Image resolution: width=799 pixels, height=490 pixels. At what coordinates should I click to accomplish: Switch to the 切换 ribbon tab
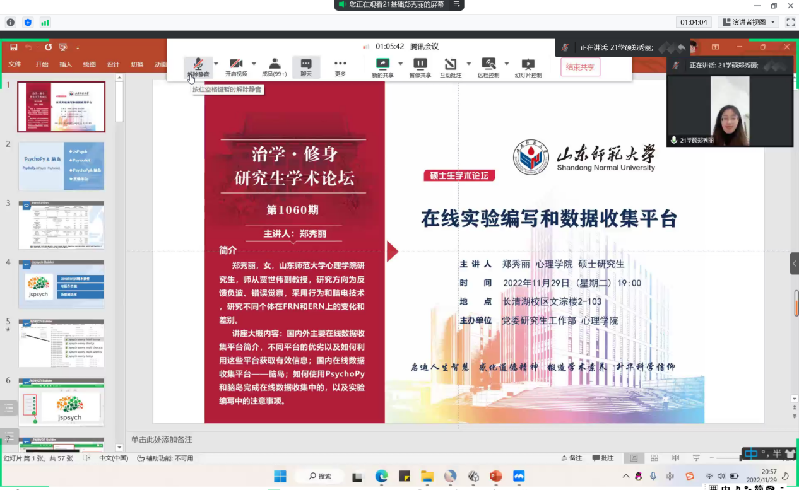coord(137,64)
